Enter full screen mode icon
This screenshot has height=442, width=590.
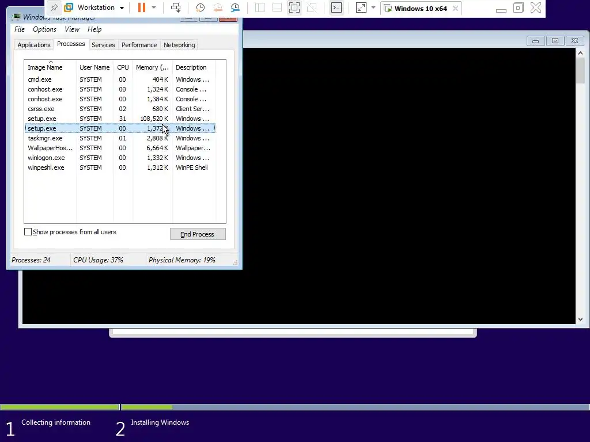click(294, 7)
